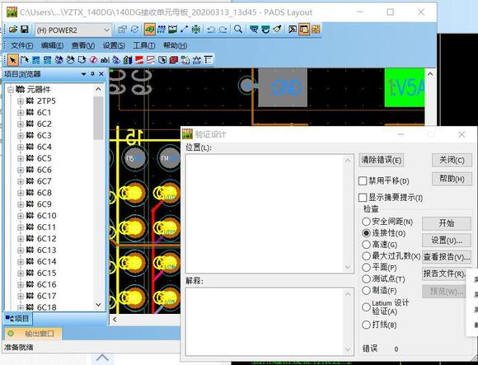Screen dimensions: 478x365
Task: Select the 打线(B) radio option
Action: click(x=366, y=325)
